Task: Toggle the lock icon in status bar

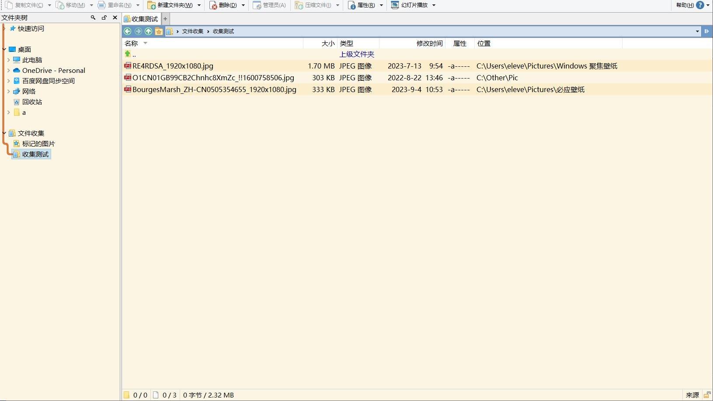Action: [707, 395]
